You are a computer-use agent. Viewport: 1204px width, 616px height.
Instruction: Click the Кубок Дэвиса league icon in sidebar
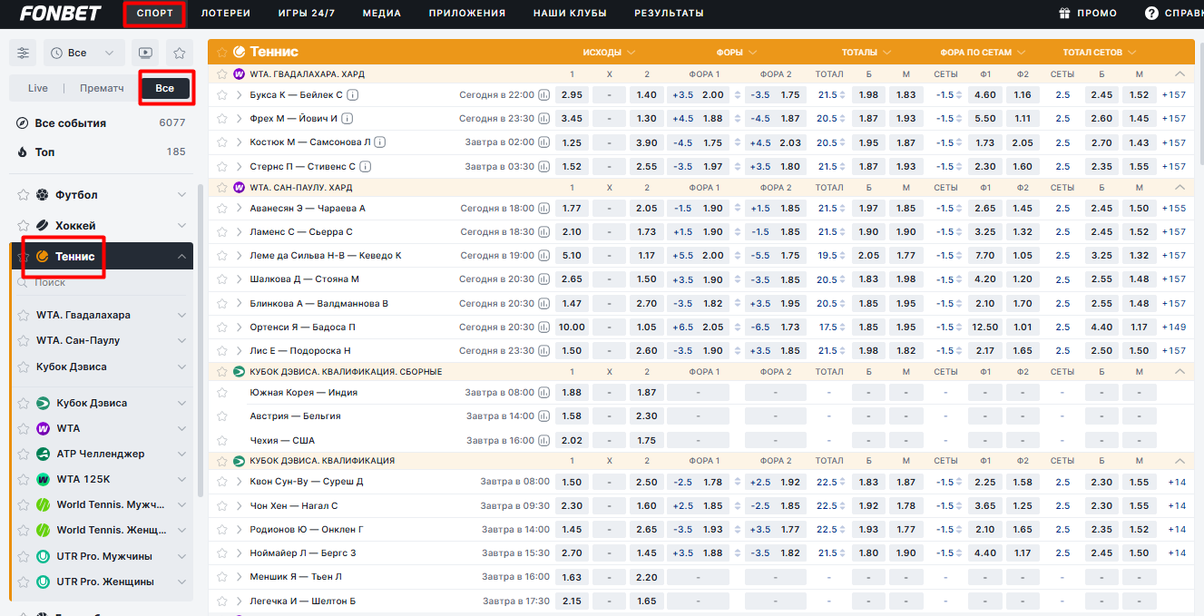pos(43,403)
